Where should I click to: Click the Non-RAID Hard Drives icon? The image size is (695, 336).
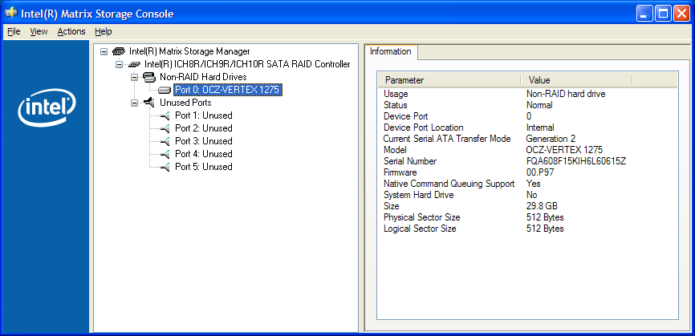tap(149, 77)
